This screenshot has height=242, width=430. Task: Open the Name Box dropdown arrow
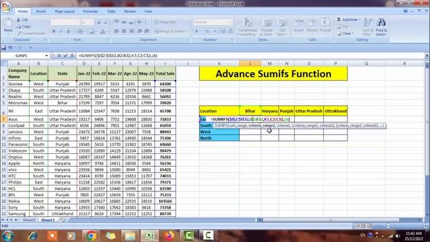(x=46, y=56)
